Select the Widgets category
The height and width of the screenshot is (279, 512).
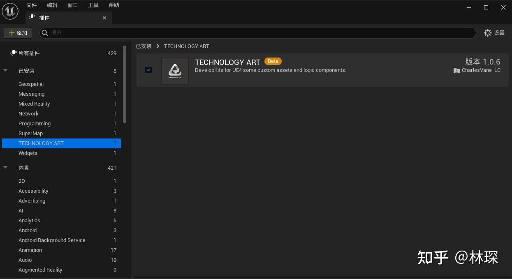coord(28,153)
